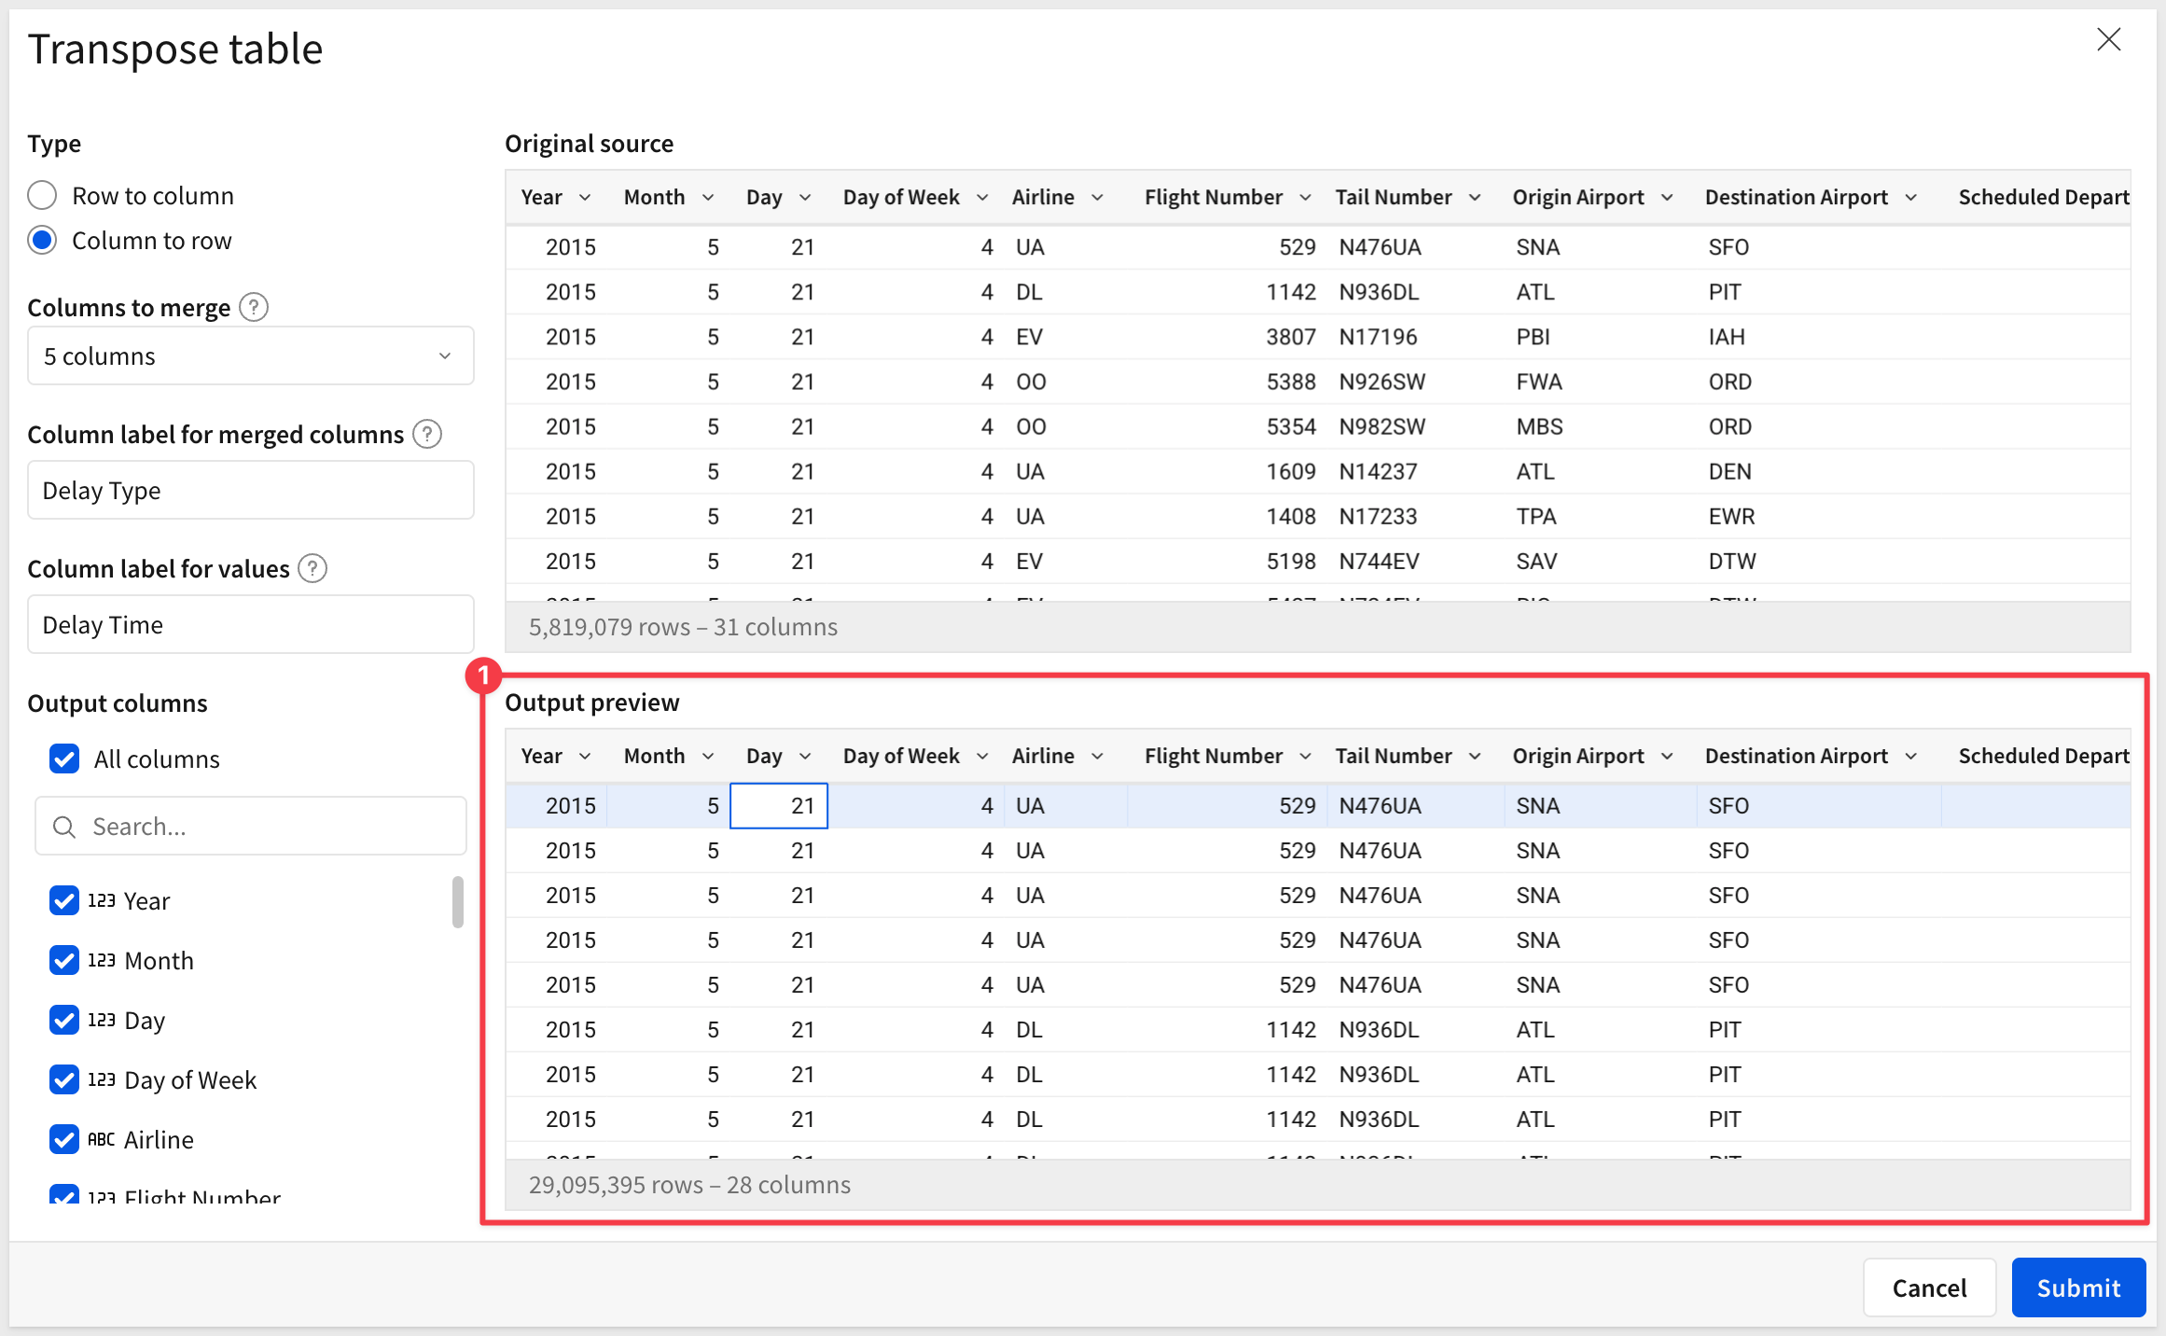Open Airline column menu in Output preview
This screenshot has height=1336, width=2166.
pos(1097,757)
